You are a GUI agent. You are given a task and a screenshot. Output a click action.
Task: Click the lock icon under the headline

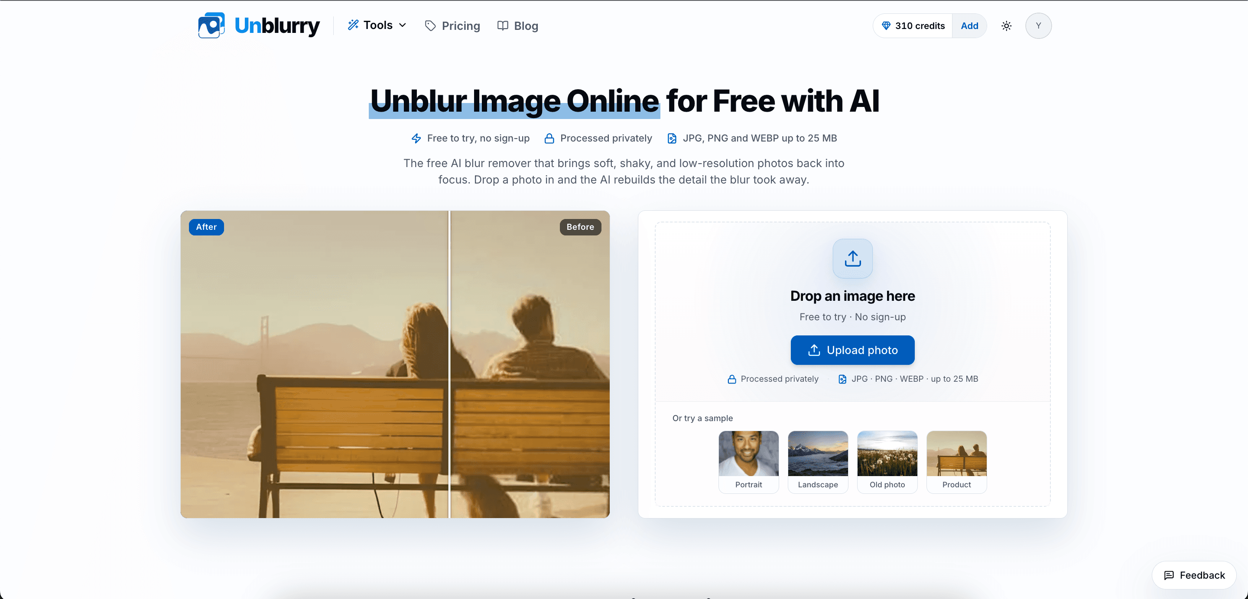pos(549,138)
